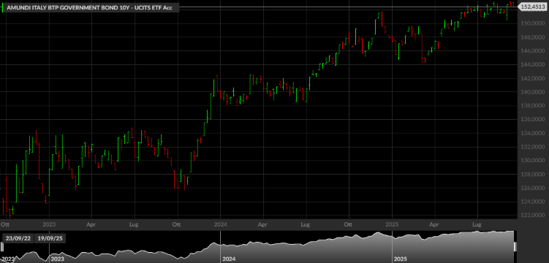
Task: Click the 148,0000 price axis label
Action: tap(533, 37)
